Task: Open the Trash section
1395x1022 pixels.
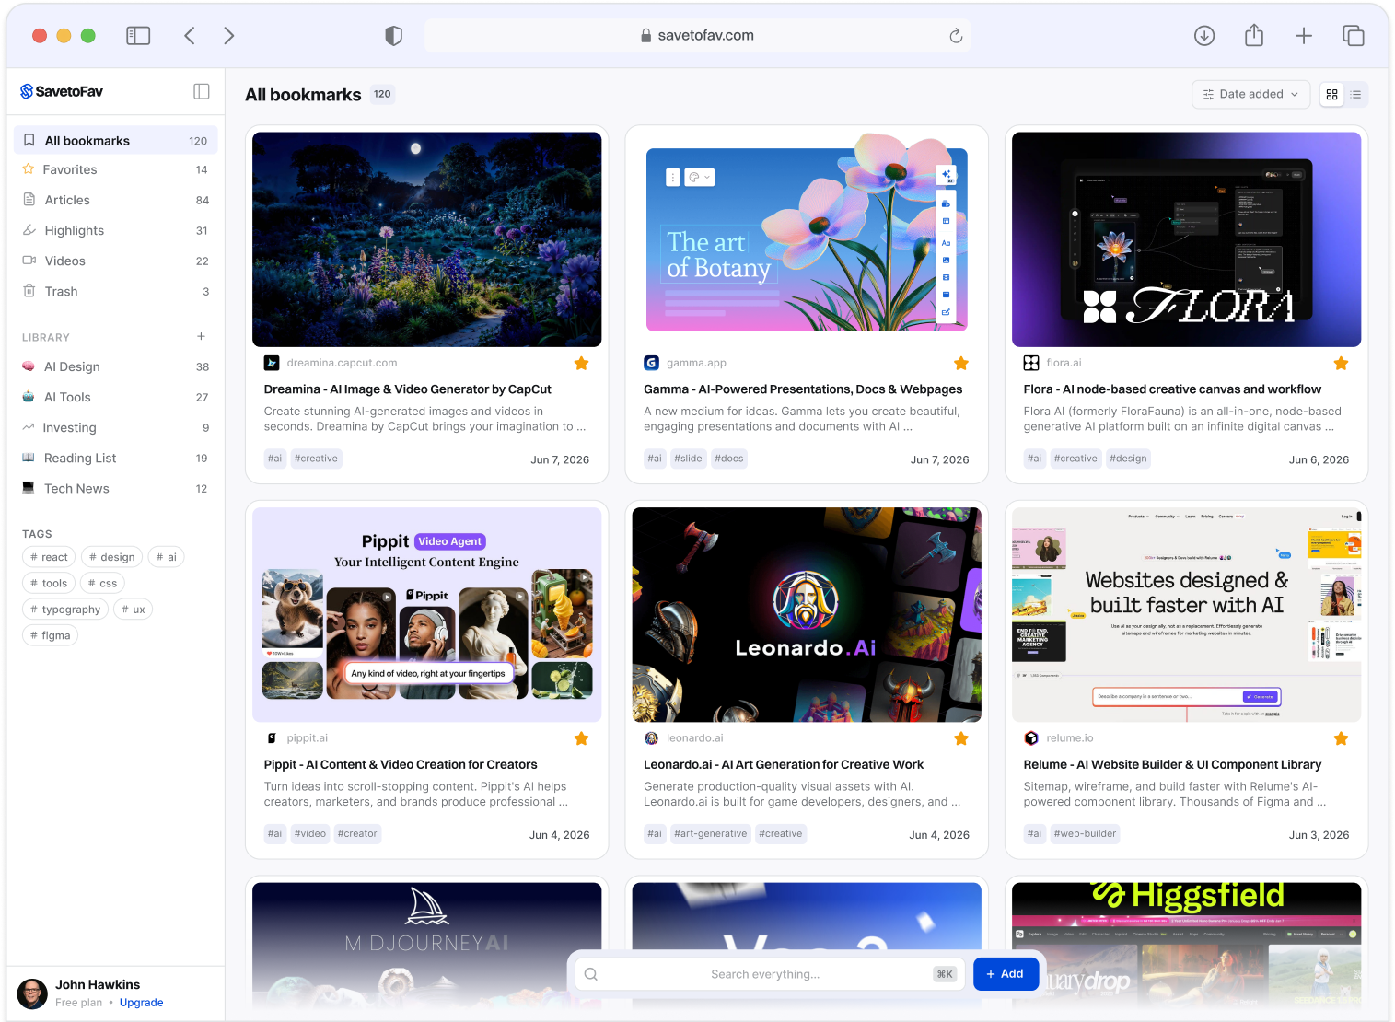Action: click(116, 291)
